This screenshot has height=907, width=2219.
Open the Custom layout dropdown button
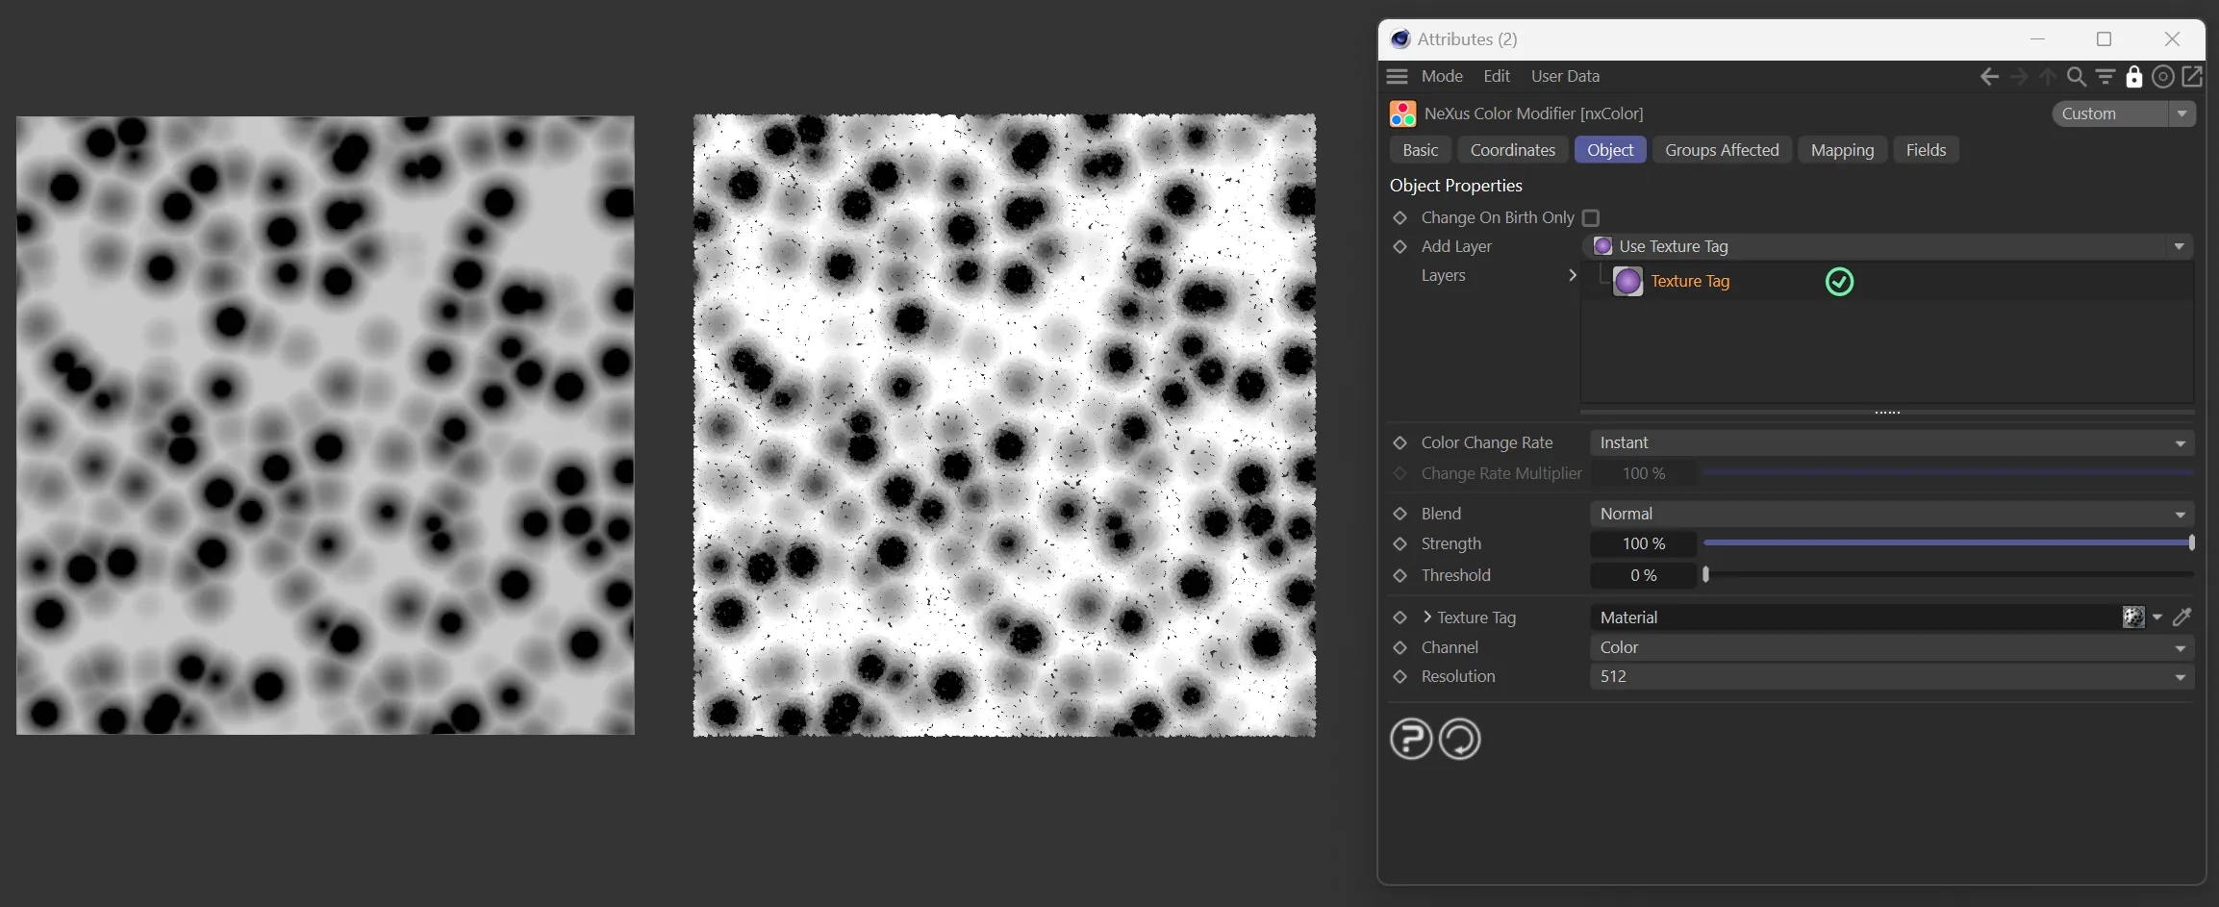coord(2181,113)
